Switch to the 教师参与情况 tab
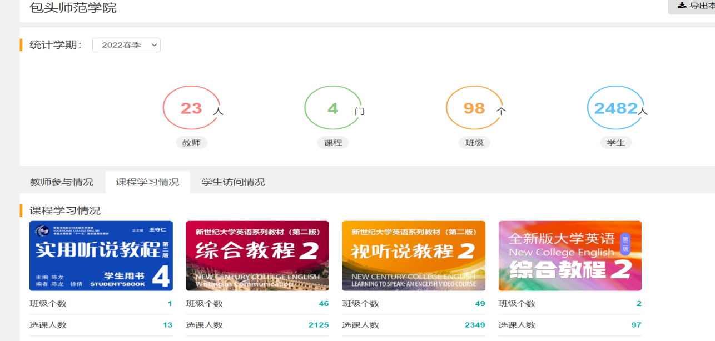The image size is (715, 341). (62, 182)
